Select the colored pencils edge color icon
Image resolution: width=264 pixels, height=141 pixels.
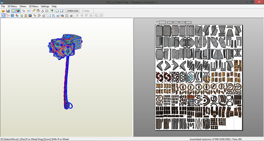(17, 16)
